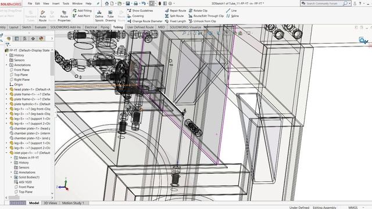372x209 pixels.
Task: Toggle Show Guidelines
Action: tap(140, 10)
